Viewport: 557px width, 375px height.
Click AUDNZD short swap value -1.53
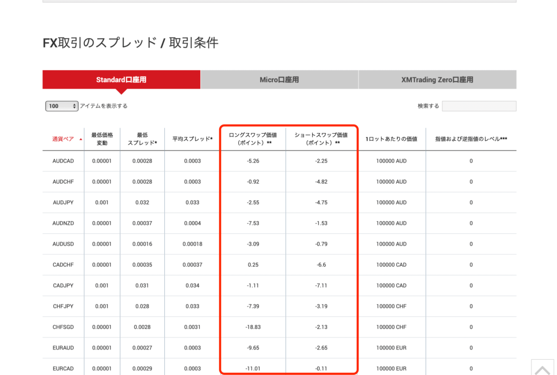point(321,223)
